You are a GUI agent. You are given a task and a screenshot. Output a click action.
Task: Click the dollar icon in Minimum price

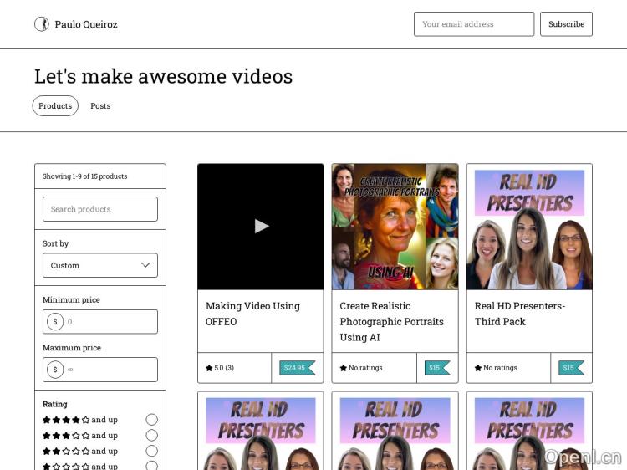pyautogui.click(x=55, y=322)
